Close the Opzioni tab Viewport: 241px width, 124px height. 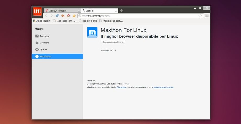coord(116,11)
